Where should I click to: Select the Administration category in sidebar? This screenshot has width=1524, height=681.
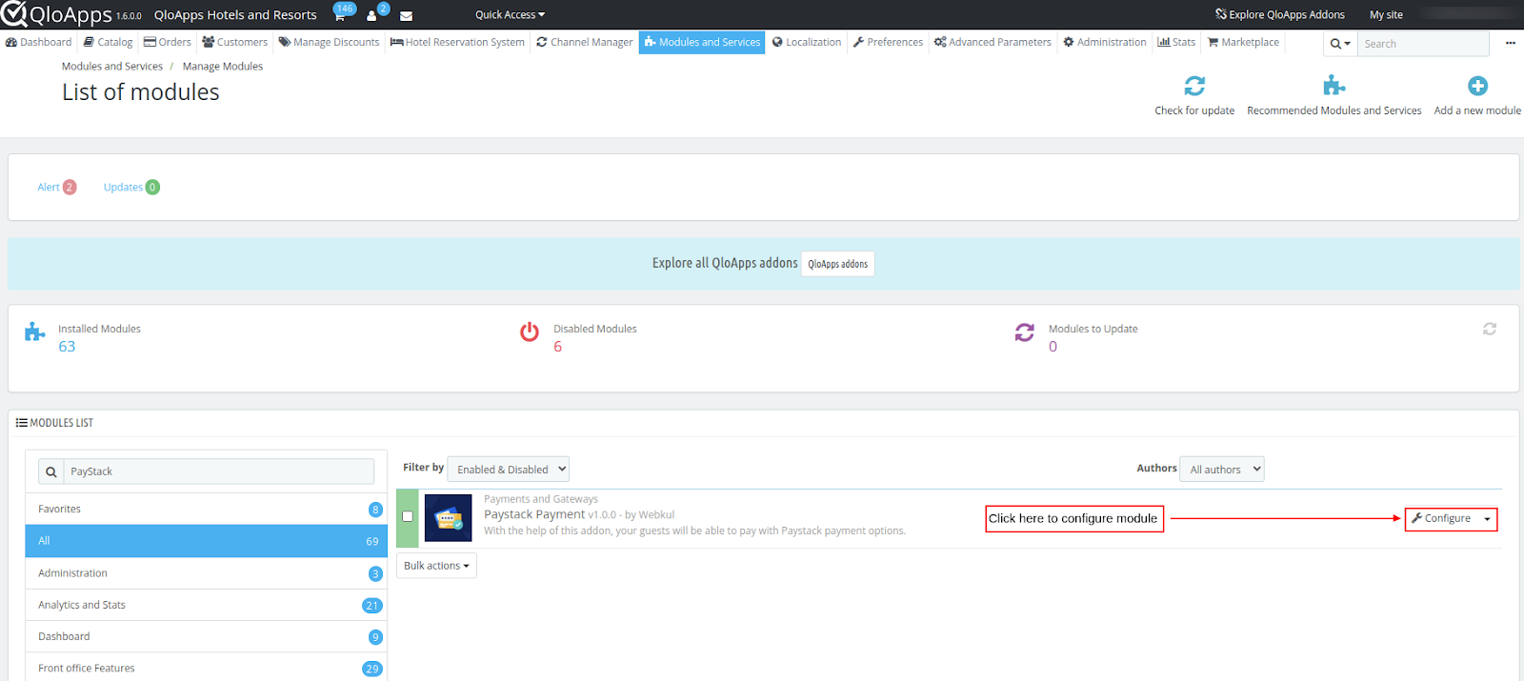coord(206,573)
